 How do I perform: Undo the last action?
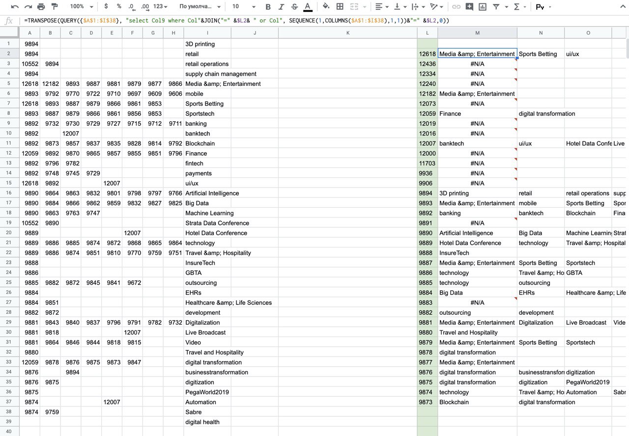(x=15, y=7)
